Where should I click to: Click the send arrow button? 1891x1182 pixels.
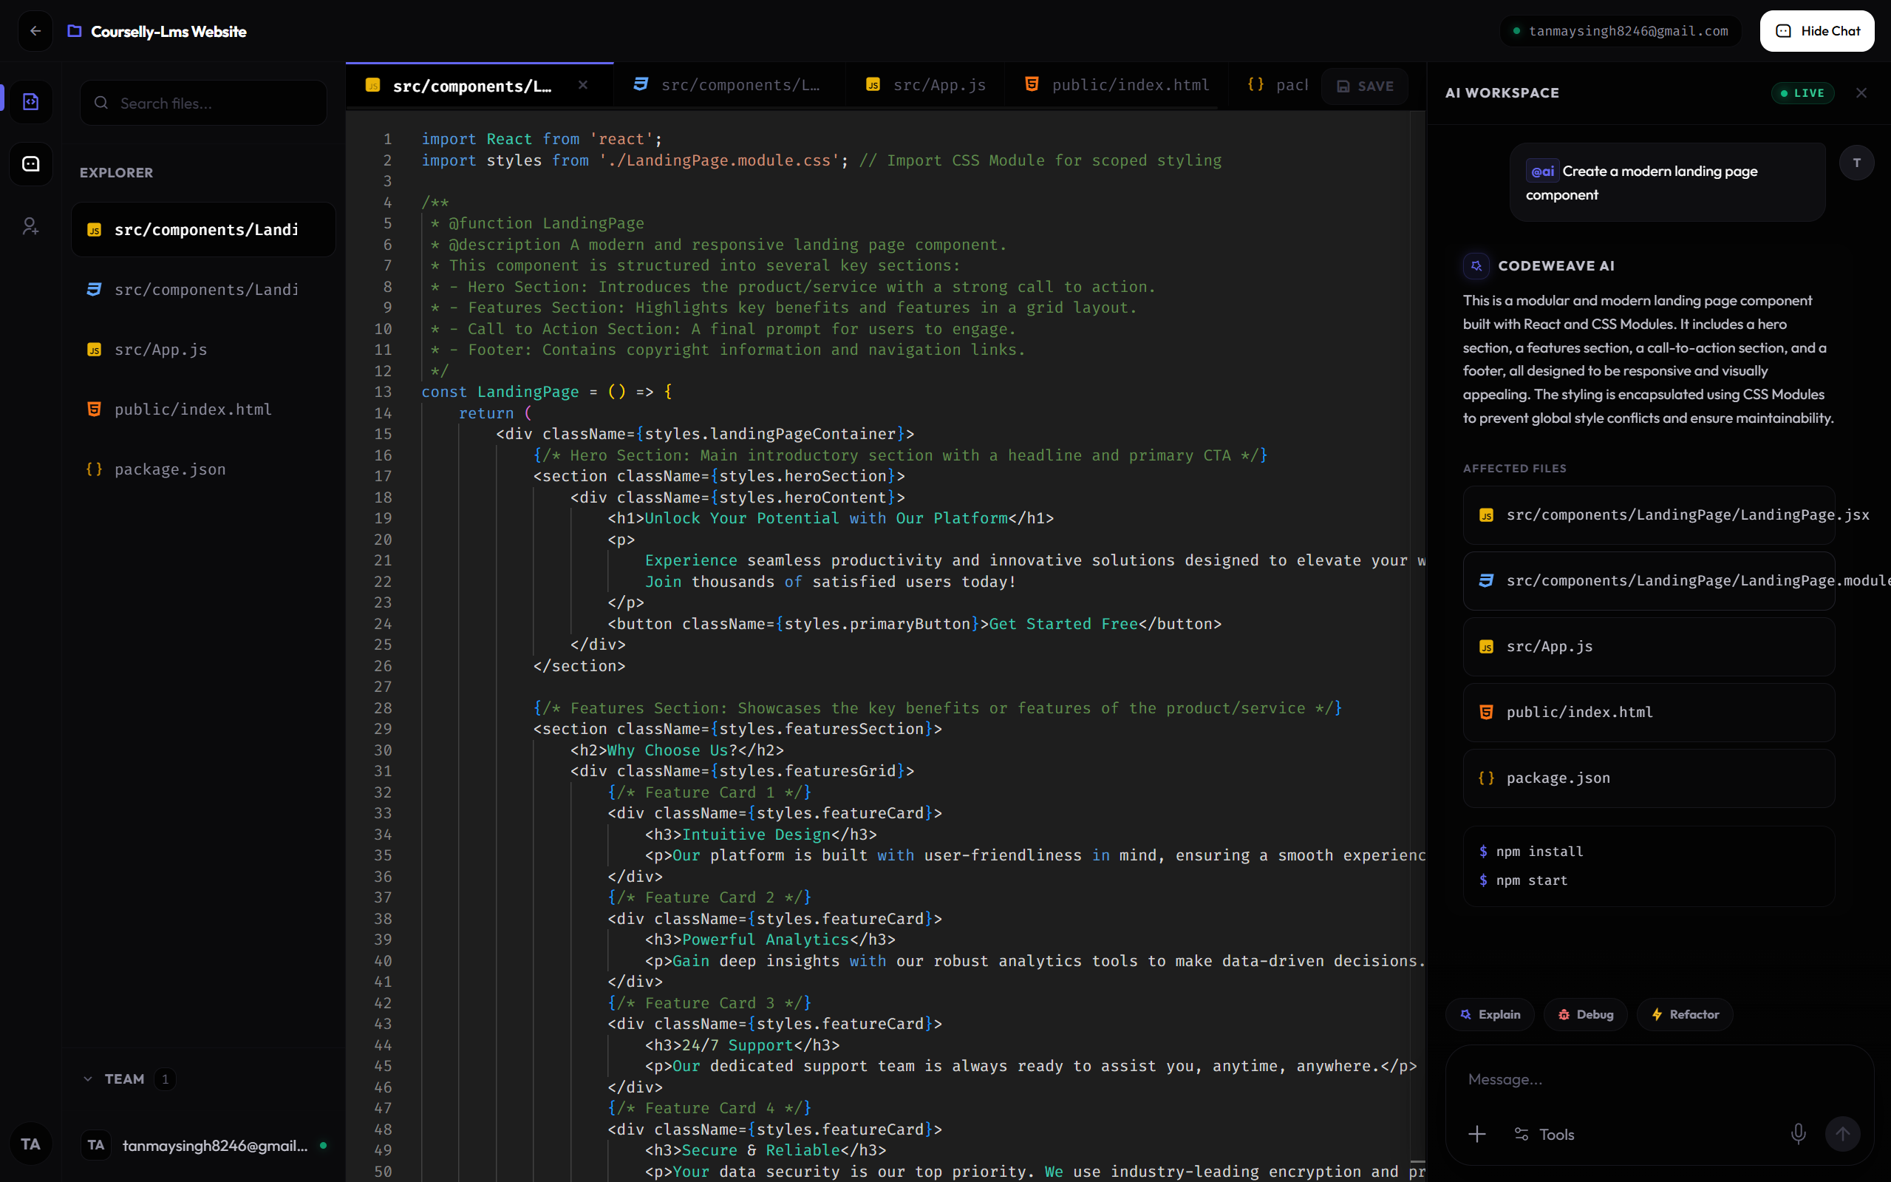point(1842,1133)
